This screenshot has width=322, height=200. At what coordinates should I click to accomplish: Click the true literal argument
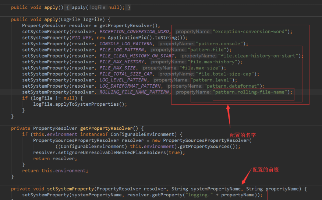174,153
